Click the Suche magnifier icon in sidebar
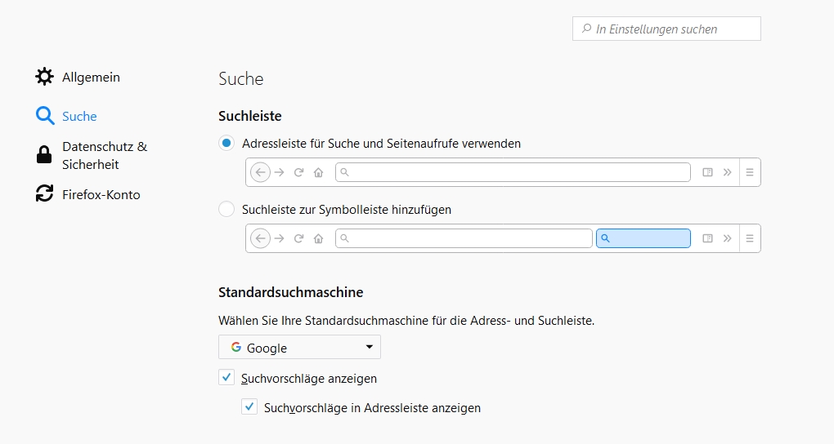This screenshot has height=444, width=834. click(x=44, y=116)
